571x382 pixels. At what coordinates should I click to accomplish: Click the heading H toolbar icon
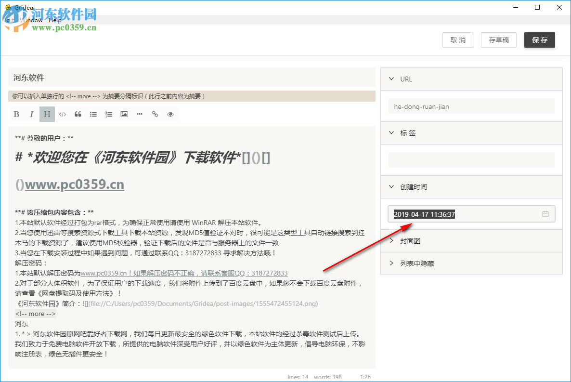[x=47, y=114]
